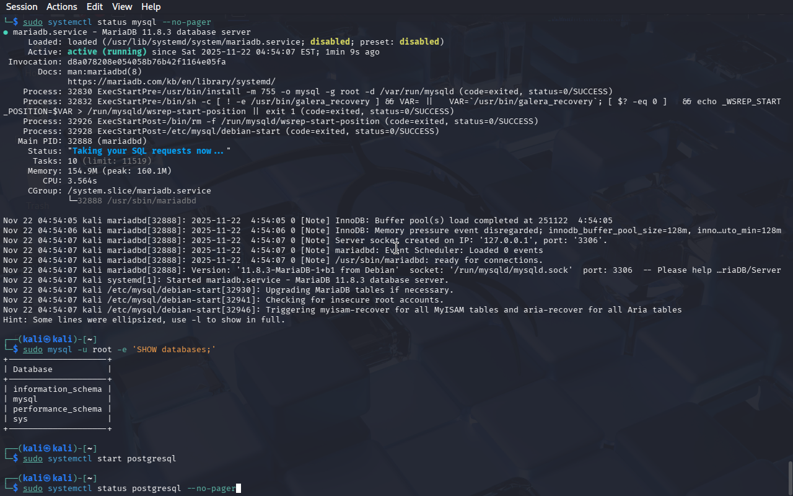The height and width of the screenshot is (496, 793).
Task: Click the cursor block after --no-pager at bottom
Action: coord(239,489)
